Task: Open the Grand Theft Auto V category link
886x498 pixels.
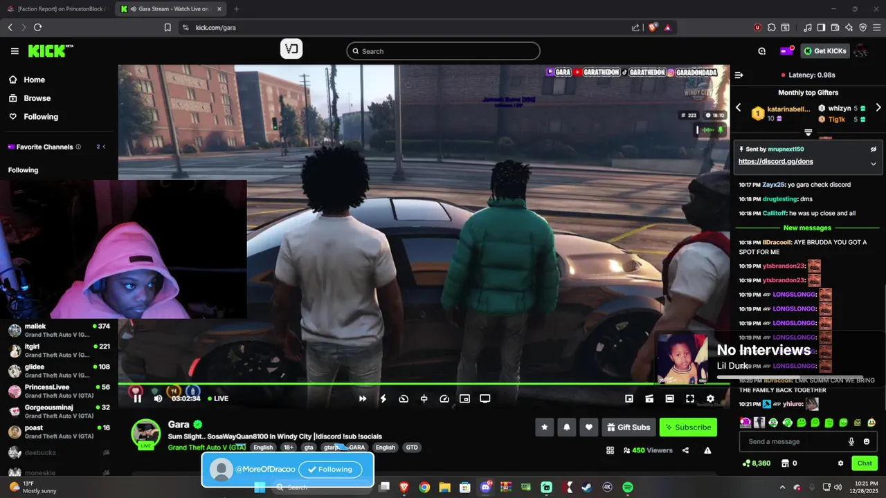Action: point(207,448)
